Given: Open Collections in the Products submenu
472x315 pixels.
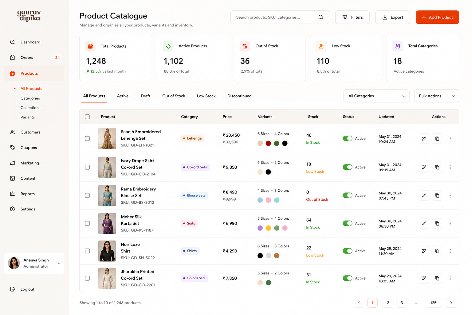Looking at the screenshot, I should click(x=30, y=108).
